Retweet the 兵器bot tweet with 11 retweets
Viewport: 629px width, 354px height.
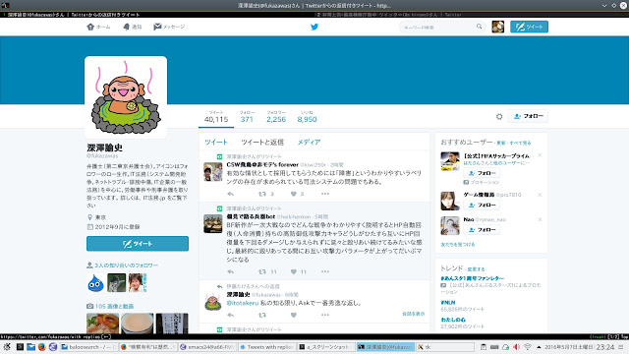click(262, 271)
